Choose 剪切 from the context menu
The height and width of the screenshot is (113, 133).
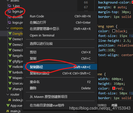pos(60,52)
